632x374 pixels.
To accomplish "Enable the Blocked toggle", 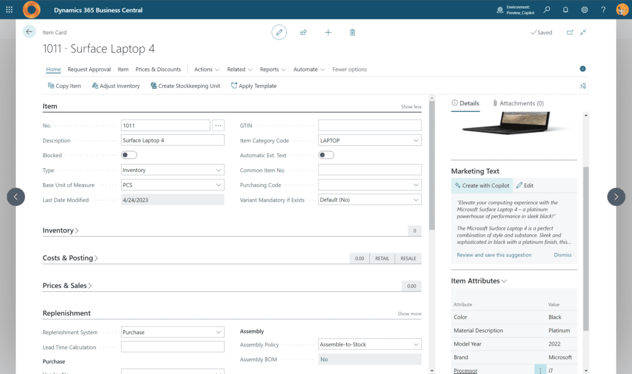I will pos(128,155).
